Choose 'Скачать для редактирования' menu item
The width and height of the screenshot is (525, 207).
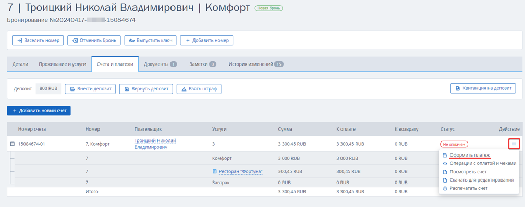click(482, 180)
